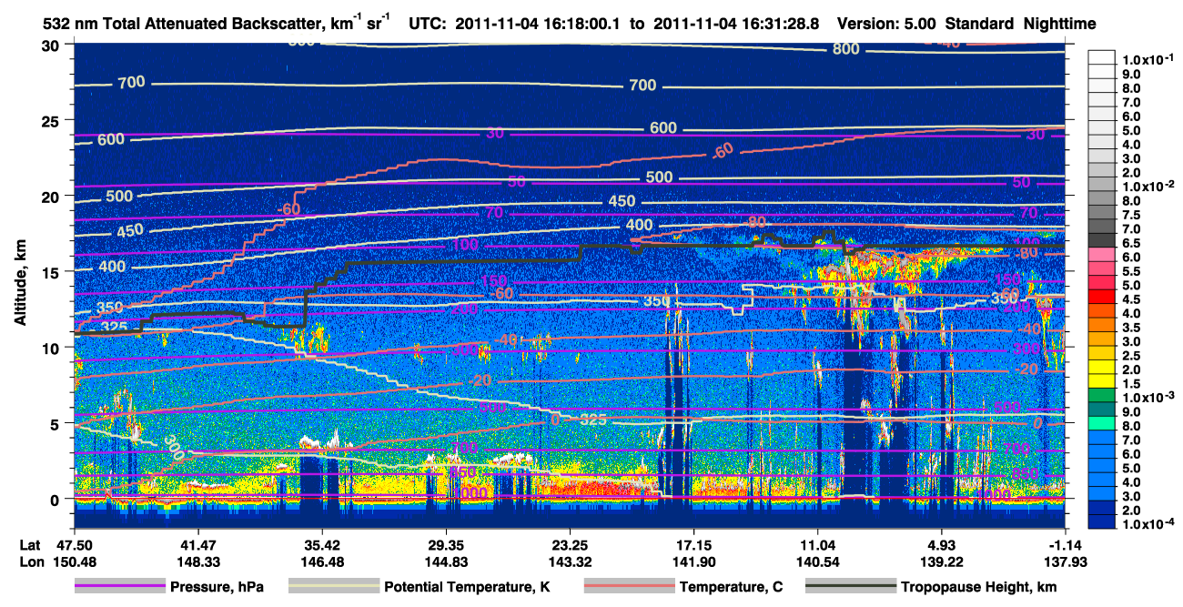Click the yellow swatch beside 1.5
This screenshot has width=1183, height=607.
(1103, 383)
